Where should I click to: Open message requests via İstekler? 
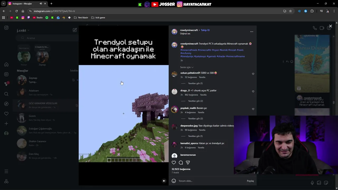74,71
